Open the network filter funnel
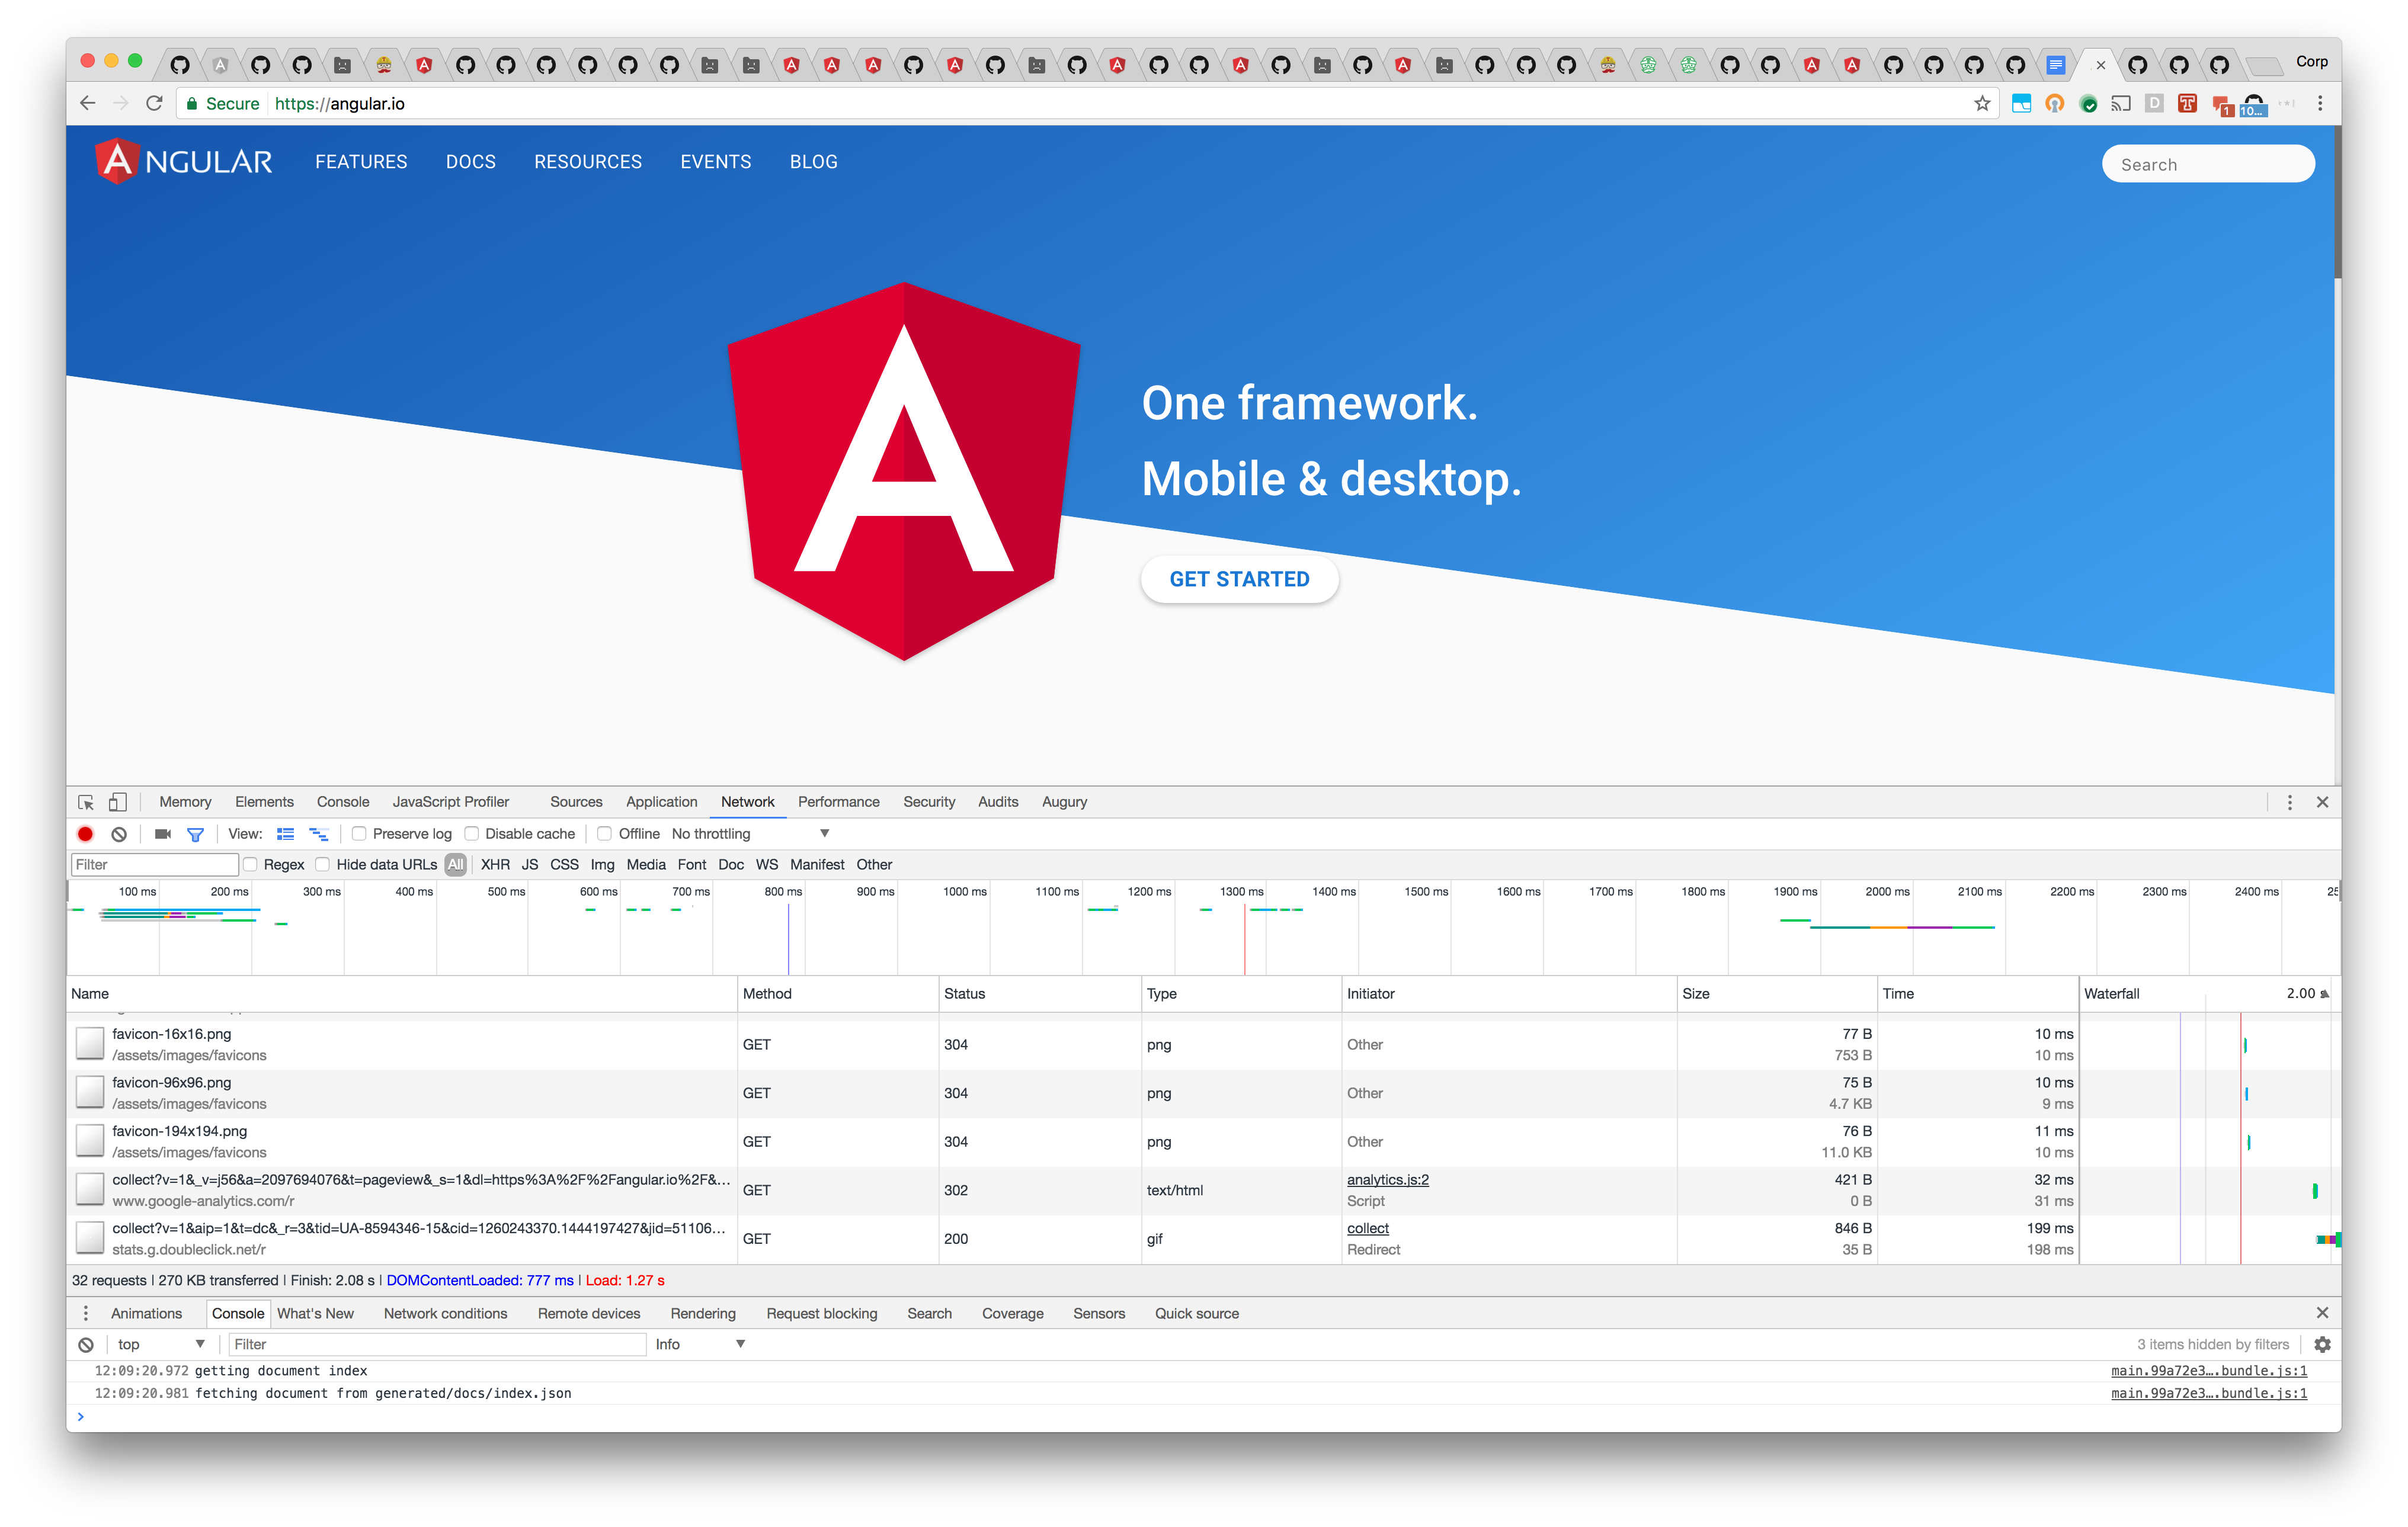Screen dimensions: 2408x1527 196,833
